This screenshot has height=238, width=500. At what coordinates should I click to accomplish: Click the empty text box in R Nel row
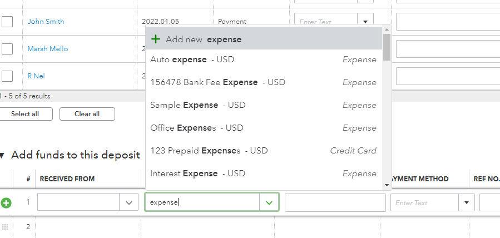coord(448,76)
